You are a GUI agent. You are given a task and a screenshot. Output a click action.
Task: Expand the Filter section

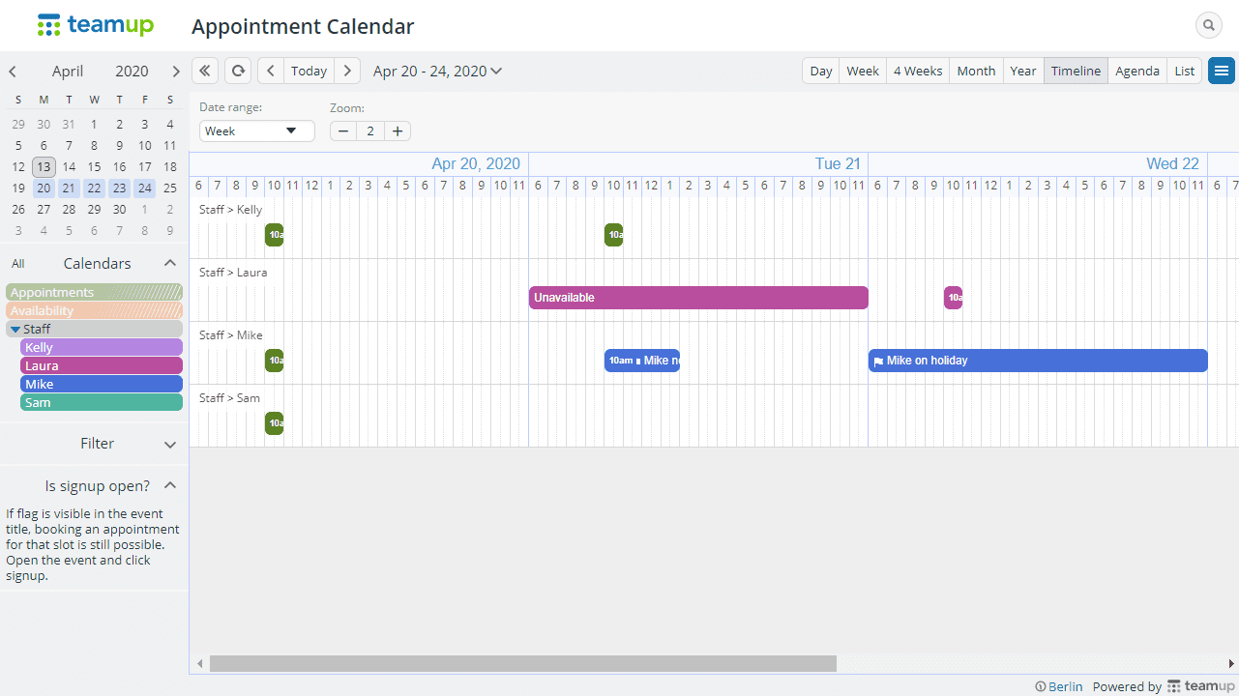170,445
